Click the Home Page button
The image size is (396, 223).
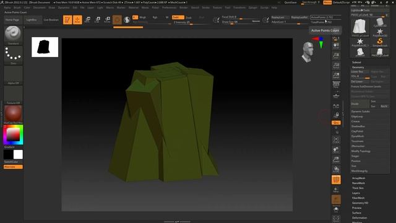click(12, 20)
